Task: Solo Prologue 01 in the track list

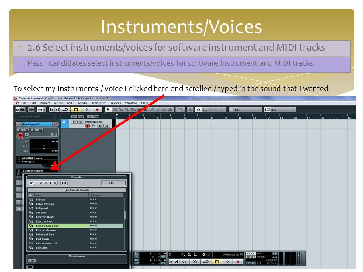Action: 81,122
